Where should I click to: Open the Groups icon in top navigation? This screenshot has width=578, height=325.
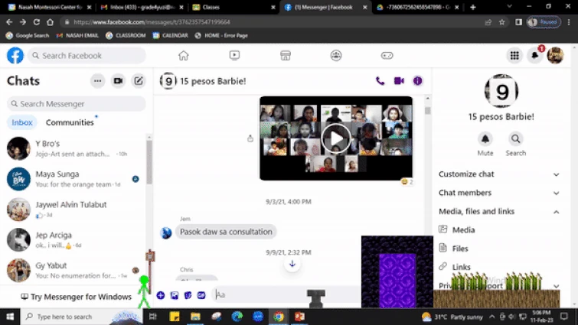(336, 56)
